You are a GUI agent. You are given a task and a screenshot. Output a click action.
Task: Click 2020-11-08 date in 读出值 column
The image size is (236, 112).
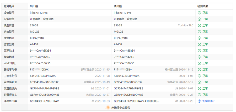click(186, 76)
